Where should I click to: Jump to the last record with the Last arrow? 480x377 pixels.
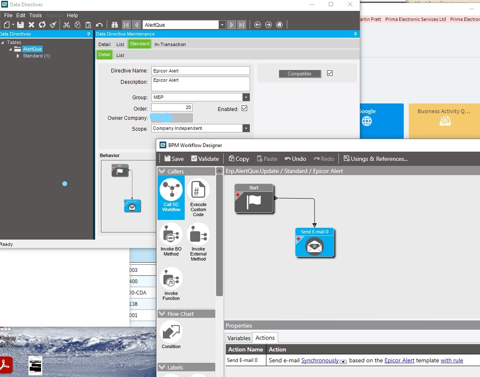coord(242,25)
